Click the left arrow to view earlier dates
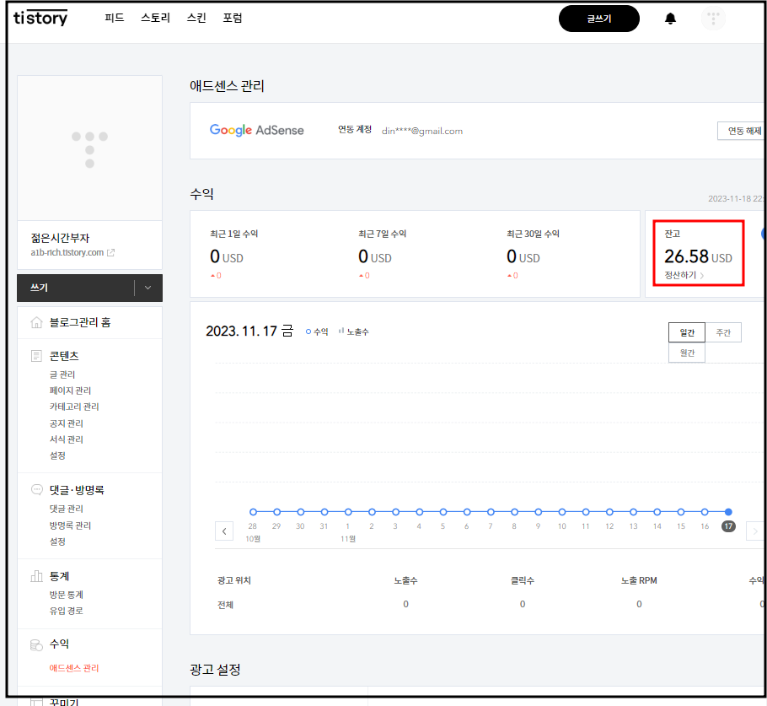Image resolution: width=767 pixels, height=706 pixels. pyautogui.click(x=223, y=531)
